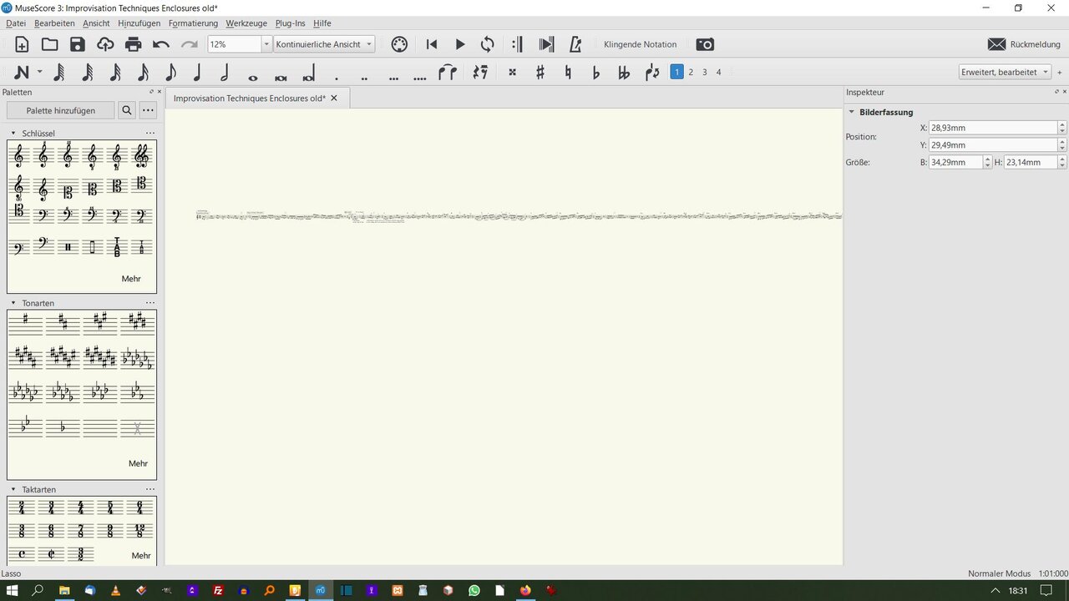Toggle play repeats
Image resolution: width=1069 pixels, height=601 pixels.
tap(517, 44)
